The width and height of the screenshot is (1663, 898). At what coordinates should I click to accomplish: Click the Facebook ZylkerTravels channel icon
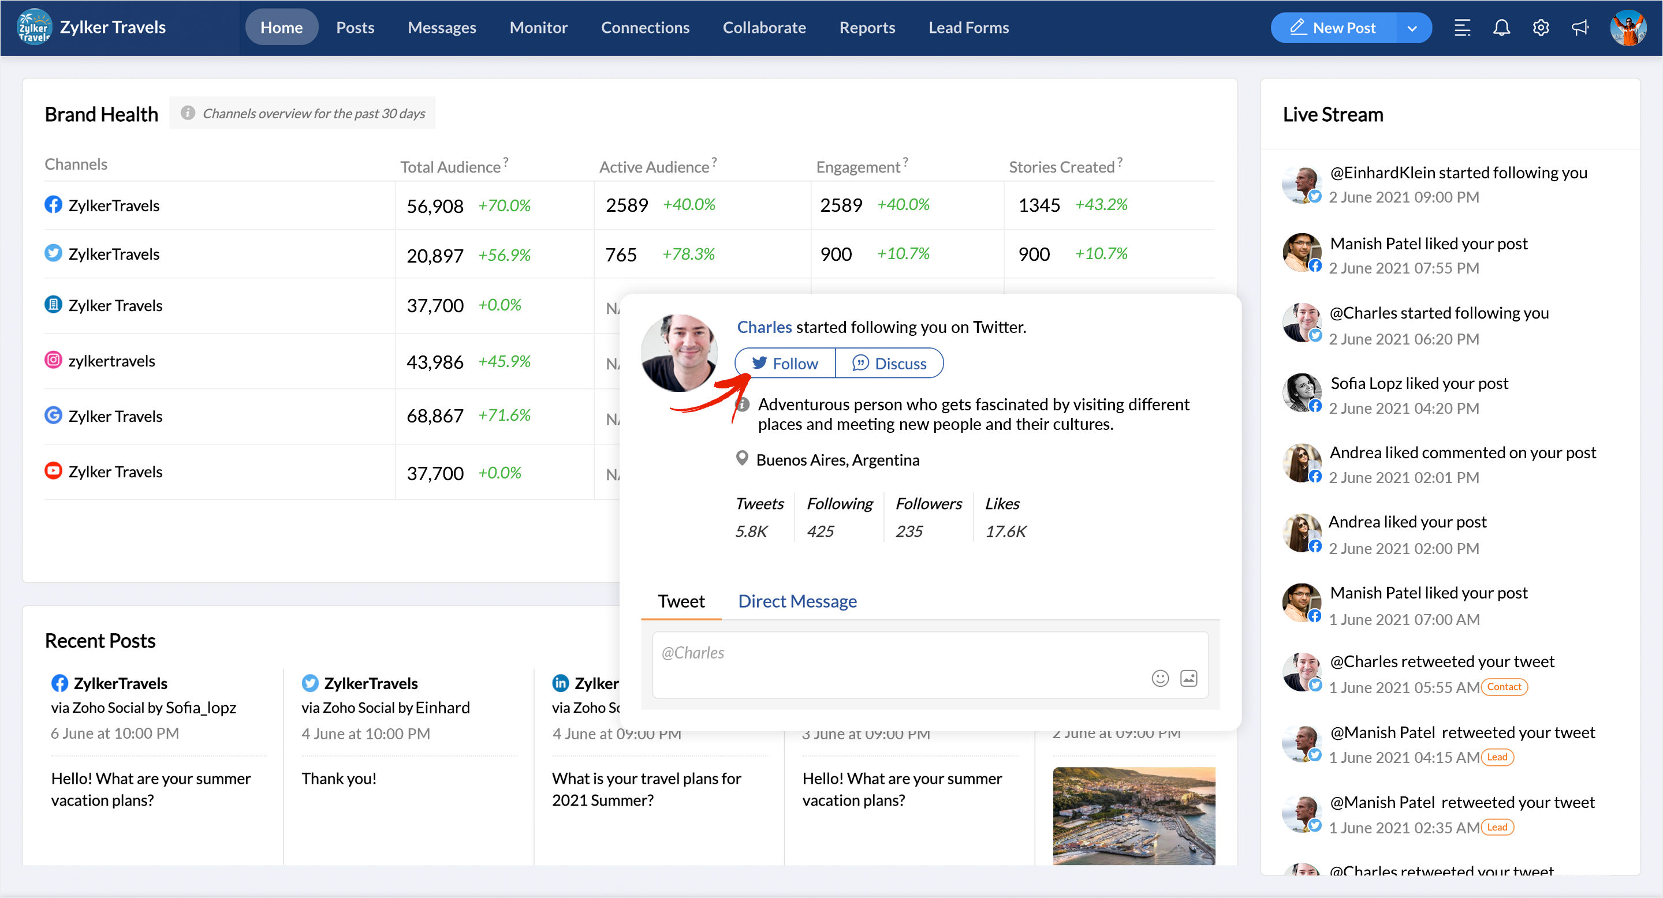53,204
